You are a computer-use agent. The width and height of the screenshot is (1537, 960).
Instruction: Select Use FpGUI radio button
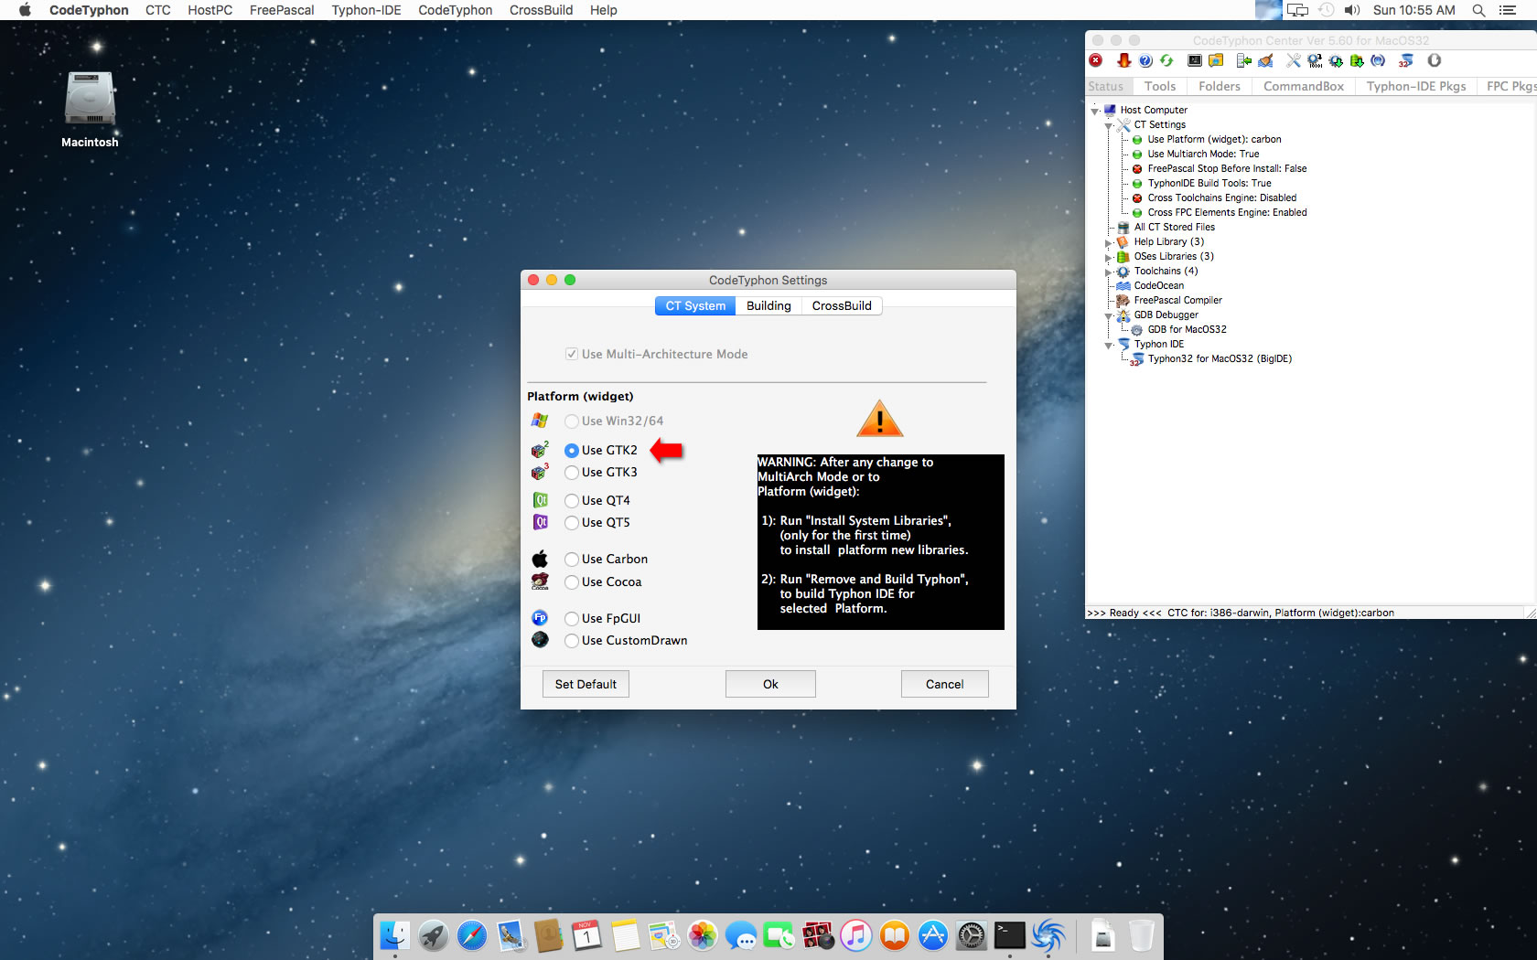(x=572, y=619)
